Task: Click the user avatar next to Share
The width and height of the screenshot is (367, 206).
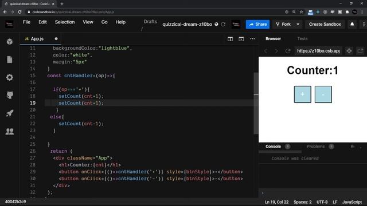Action: (236, 24)
